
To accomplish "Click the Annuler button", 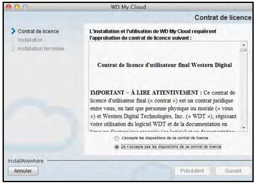I will [23, 171].
